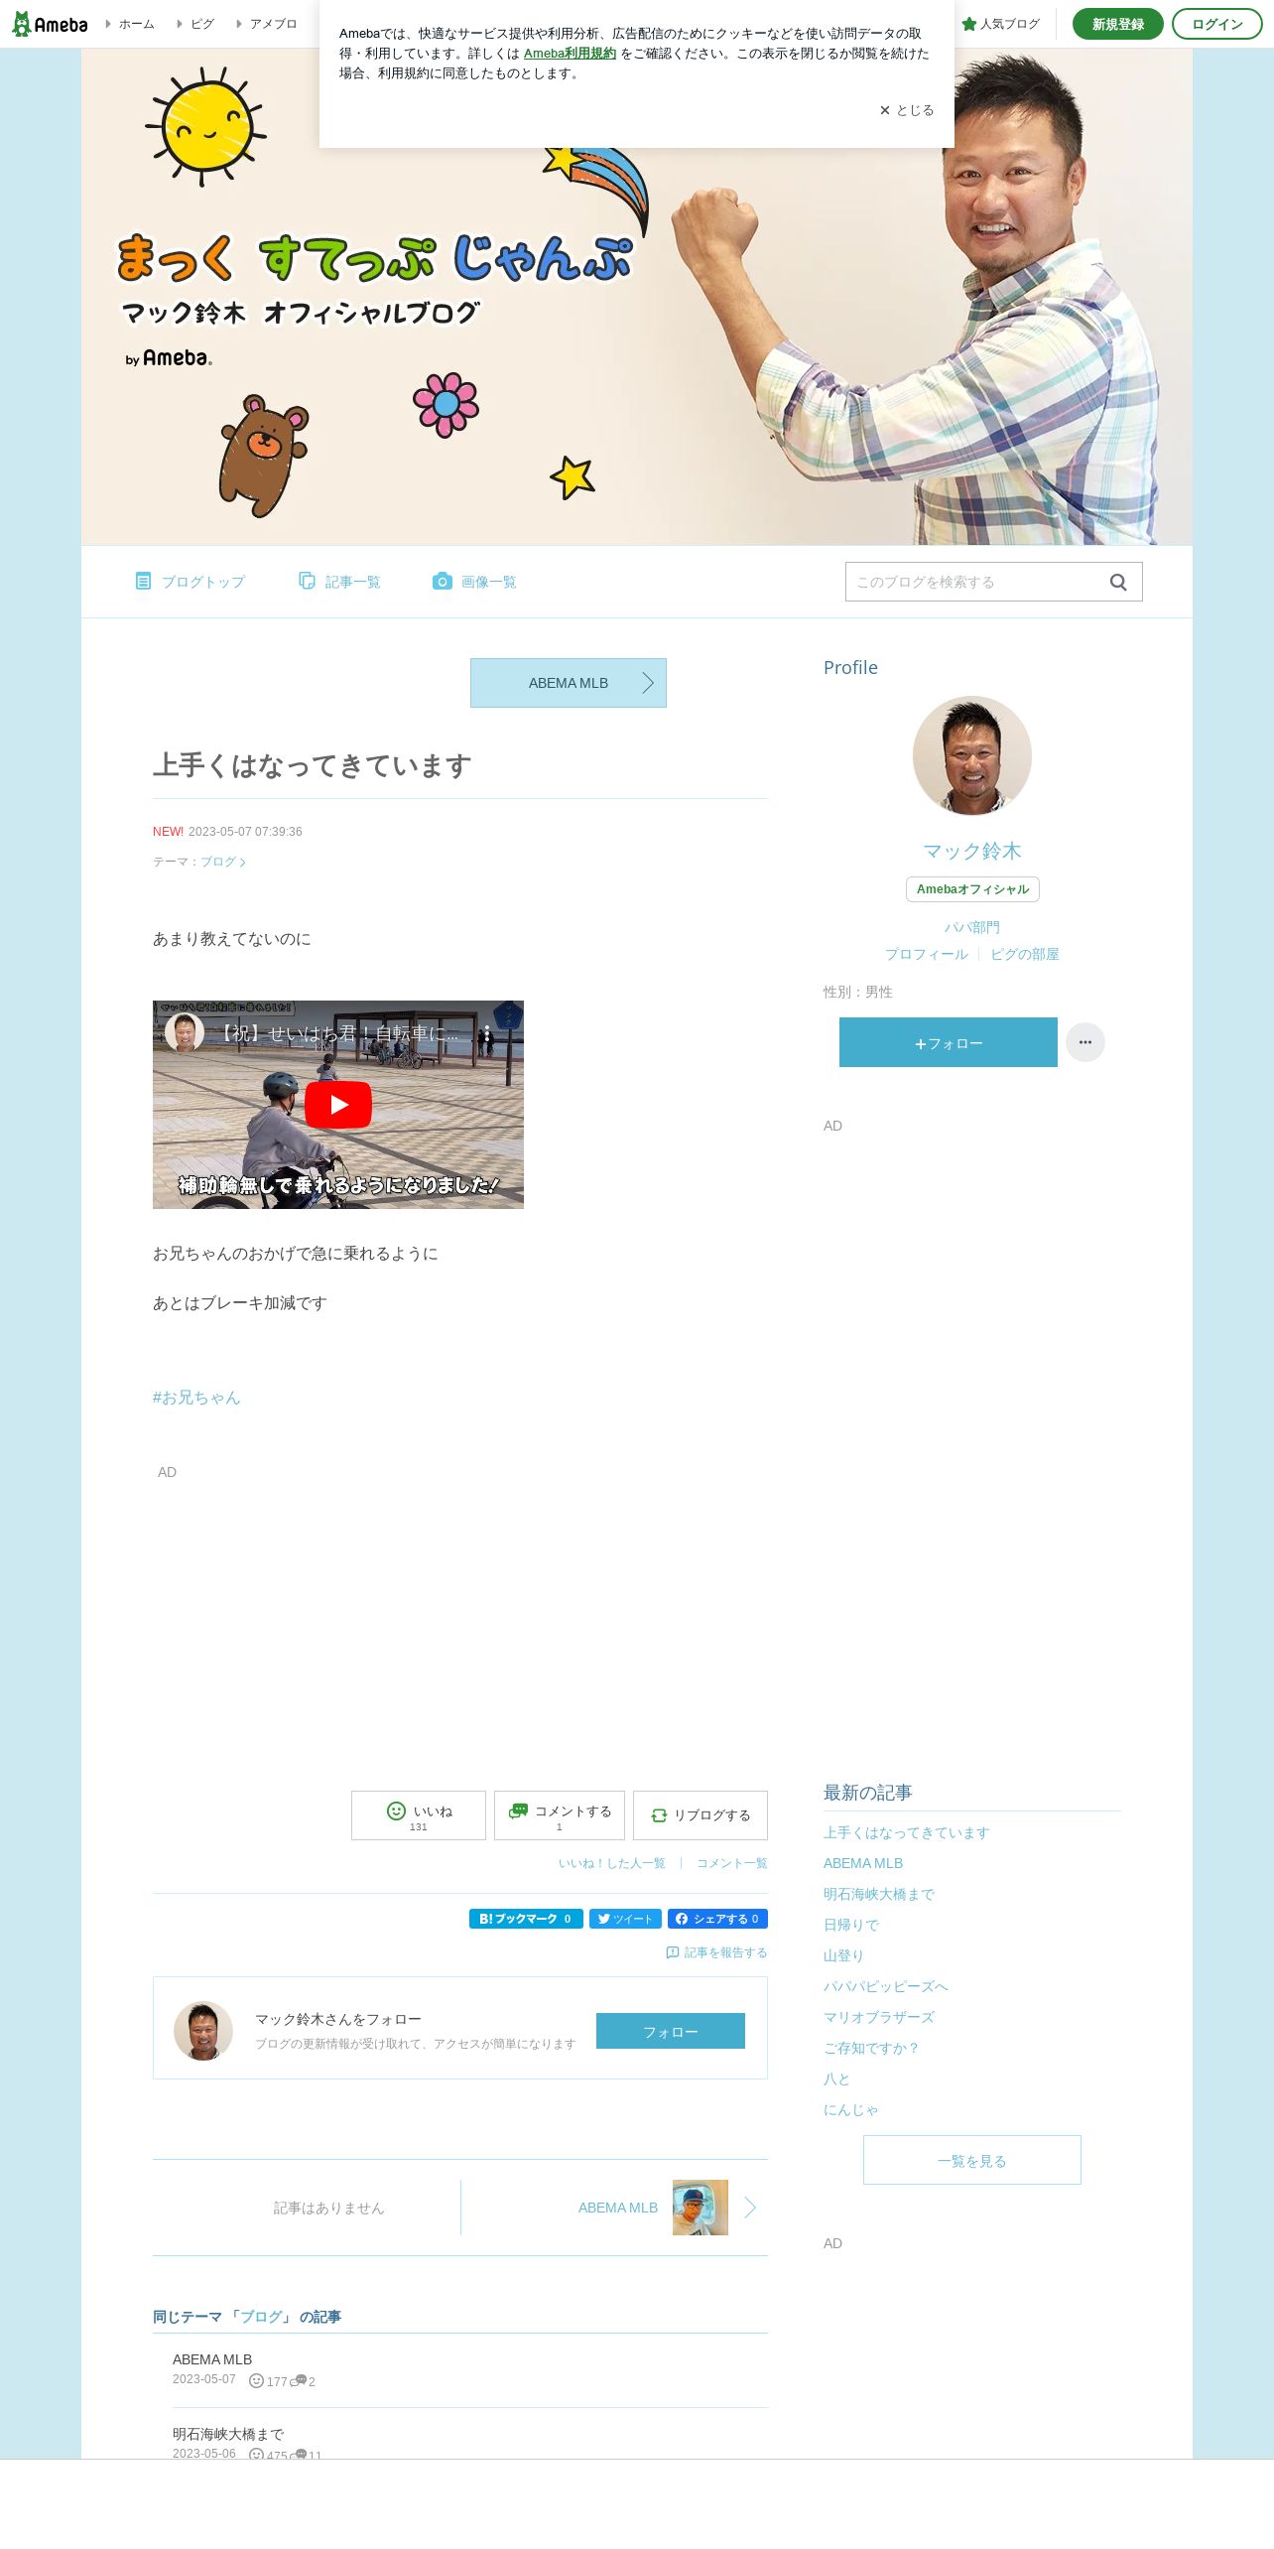
Task: Open the ブログ theme link
Action: 222,862
